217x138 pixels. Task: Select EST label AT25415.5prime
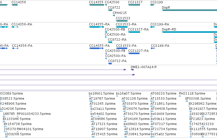105,134
